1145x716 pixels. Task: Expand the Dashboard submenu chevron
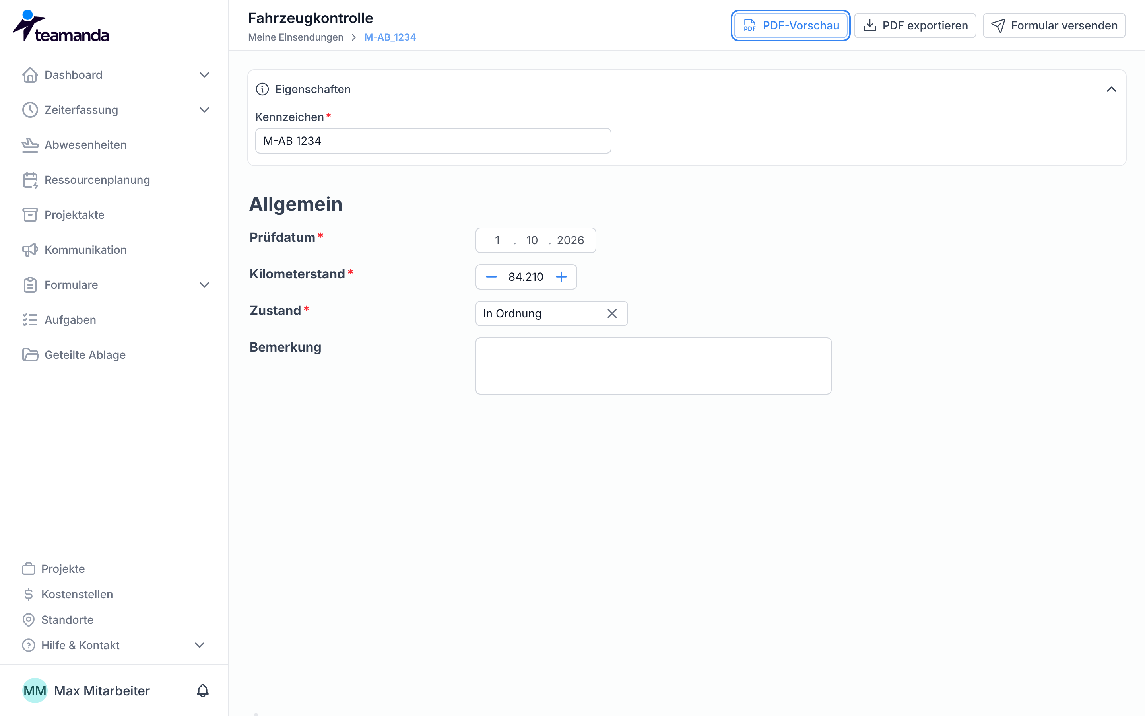204,75
